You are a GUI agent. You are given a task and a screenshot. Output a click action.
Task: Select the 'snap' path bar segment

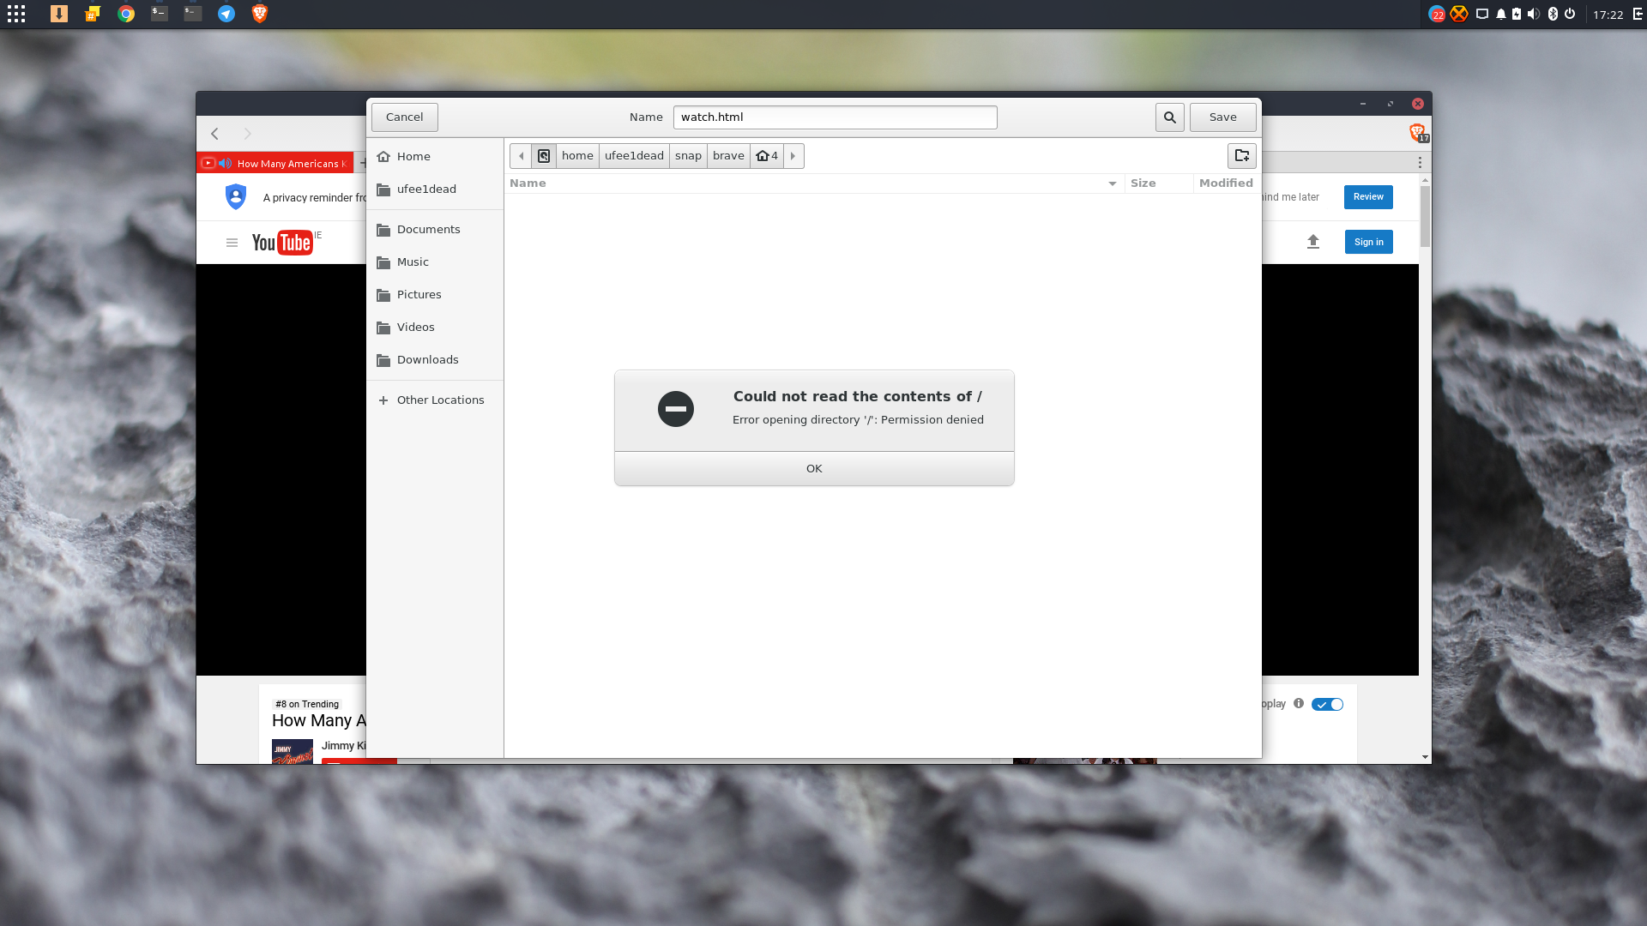688,156
